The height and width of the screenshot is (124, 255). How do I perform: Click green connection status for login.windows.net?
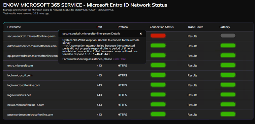pos(158,94)
